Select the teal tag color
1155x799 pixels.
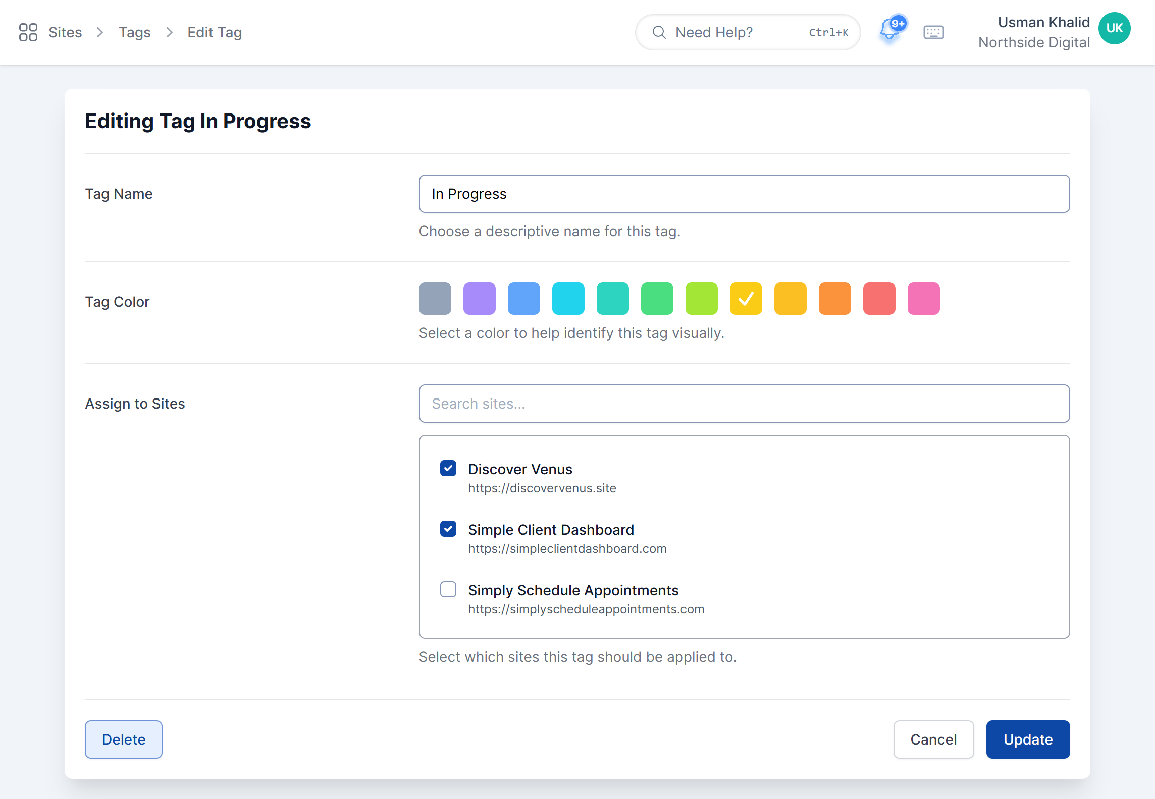(x=613, y=299)
